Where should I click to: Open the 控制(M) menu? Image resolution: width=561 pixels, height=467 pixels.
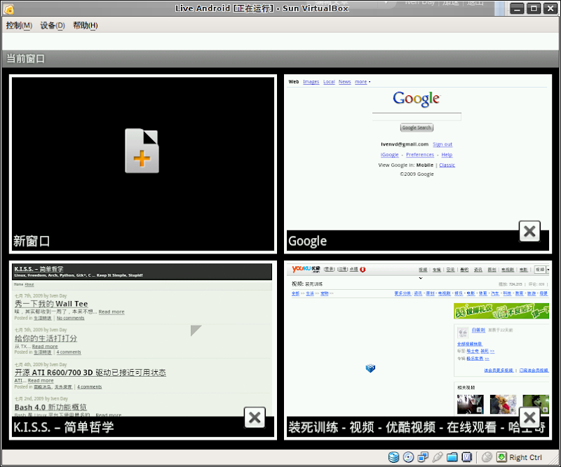(x=19, y=25)
